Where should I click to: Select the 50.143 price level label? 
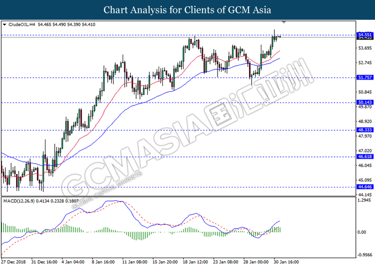(365, 103)
